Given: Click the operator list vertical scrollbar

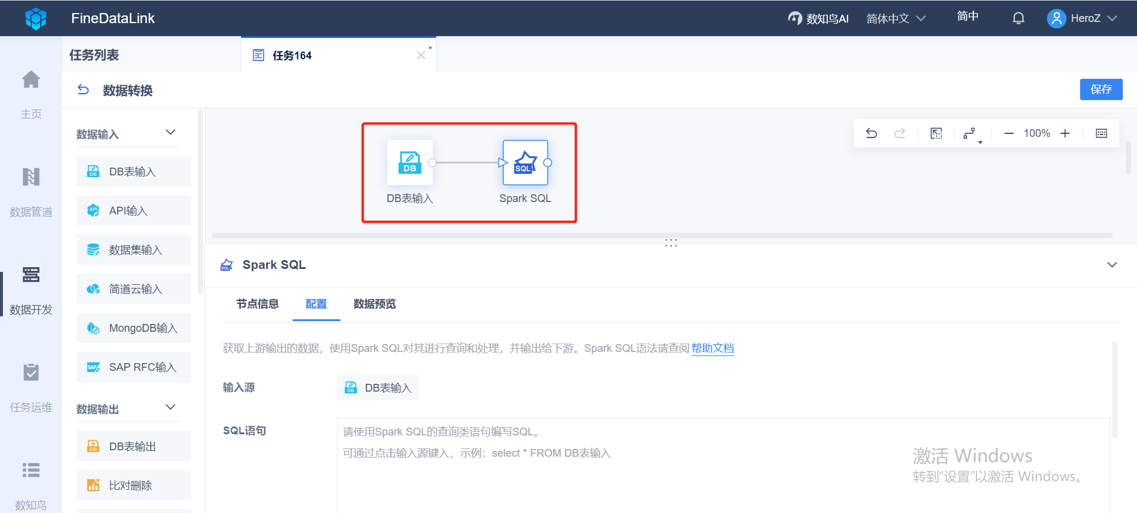Looking at the screenshot, I should (200, 201).
